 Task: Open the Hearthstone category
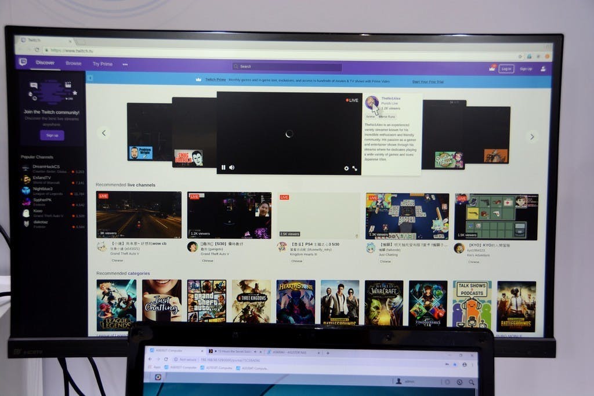click(x=296, y=302)
